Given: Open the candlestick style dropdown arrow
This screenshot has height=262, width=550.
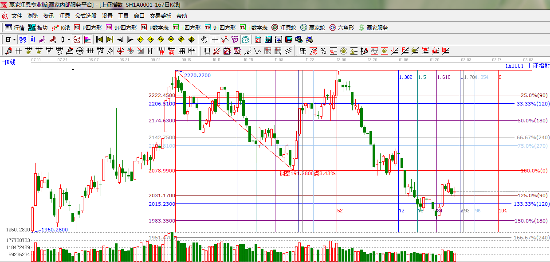Looking at the screenshot, I should click(69, 39).
